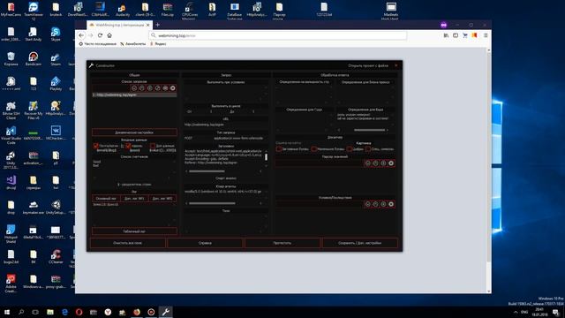Go back with Firefox back arrow
The width and height of the screenshot is (565, 318).
click(x=81, y=35)
